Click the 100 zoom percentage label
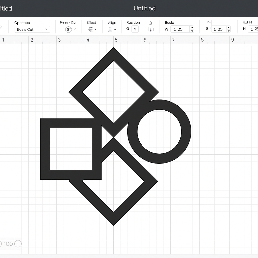Image resolution: width=258 pixels, height=258 pixels. 8,244
